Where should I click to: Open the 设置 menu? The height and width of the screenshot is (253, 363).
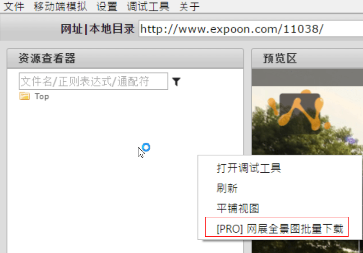coord(107,6)
